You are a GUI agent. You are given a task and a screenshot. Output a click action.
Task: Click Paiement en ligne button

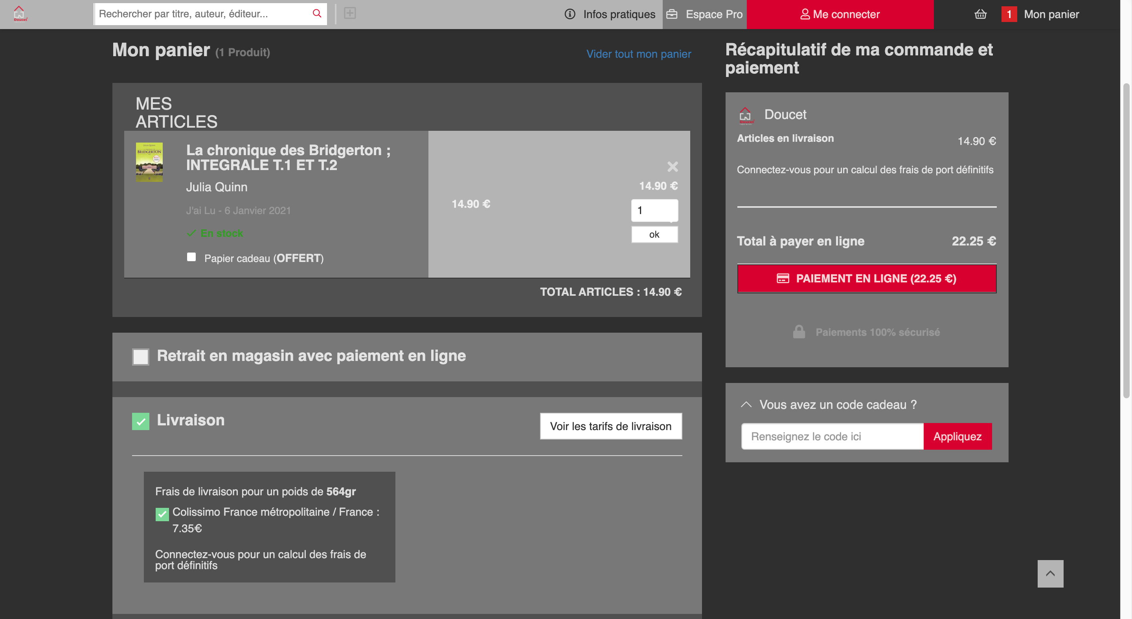tap(867, 278)
